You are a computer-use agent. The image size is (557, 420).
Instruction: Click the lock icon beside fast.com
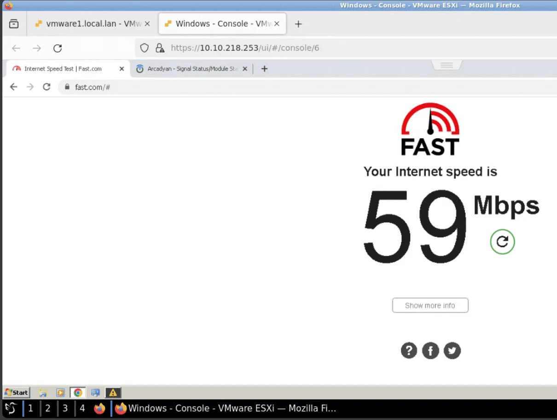pyautogui.click(x=67, y=87)
